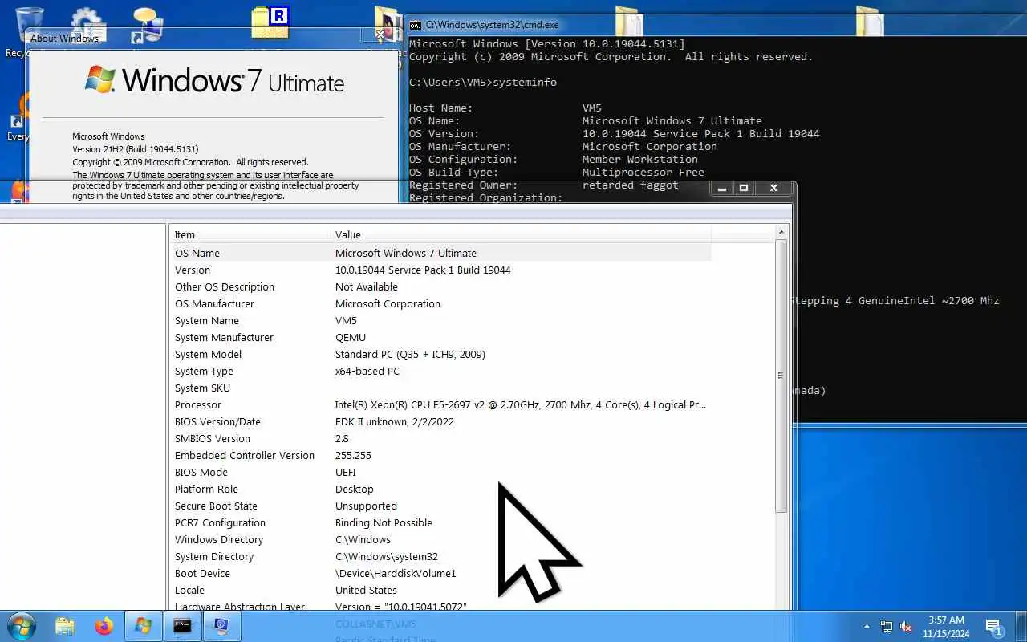The width and height of the screenshot is (1027, 642).
Task: Select the System Manufacturer row
Action: point(440,337)
